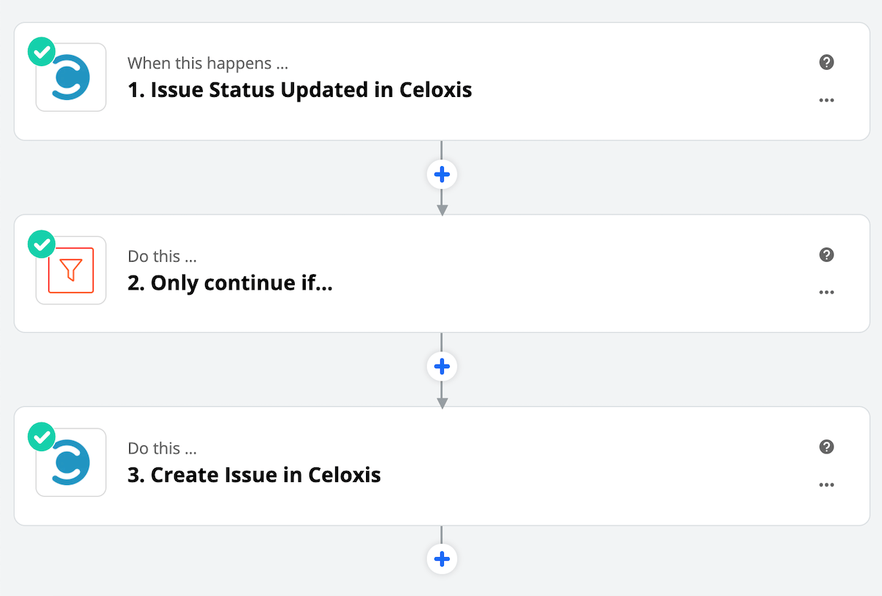The width and height of the screenshot is (882, 596).
Task: Open help for the Only continue if step
Action: click(826, 255)
